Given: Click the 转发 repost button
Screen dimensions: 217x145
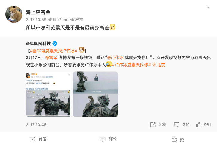Looking at the screenshot, I should pyautogui.click(x=38, y=139).
